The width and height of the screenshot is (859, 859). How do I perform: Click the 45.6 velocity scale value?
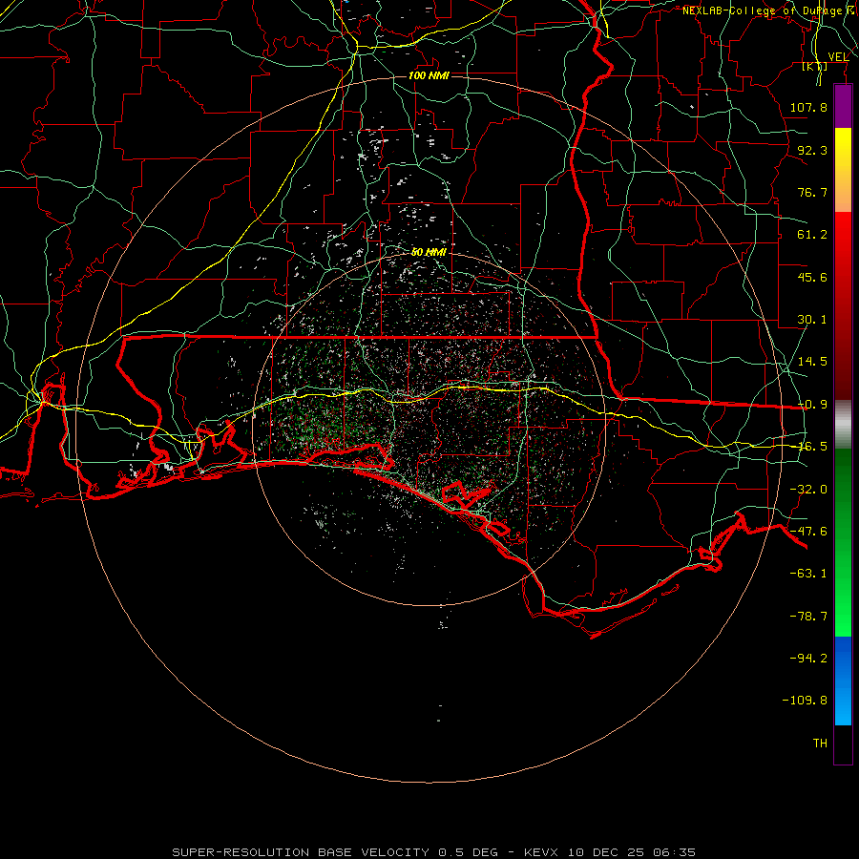[812, 277]
